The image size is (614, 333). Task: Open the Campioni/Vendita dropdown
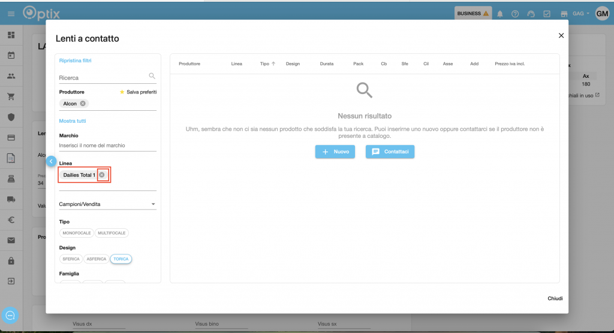pyautogui.click(x=107, y=204)
